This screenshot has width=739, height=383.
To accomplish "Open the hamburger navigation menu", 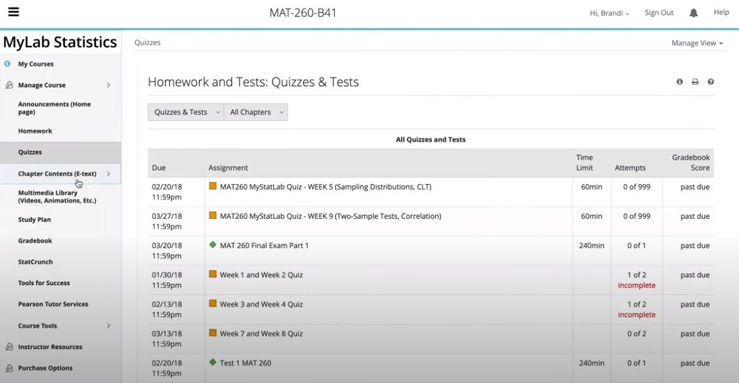I will tap(14, 12).
